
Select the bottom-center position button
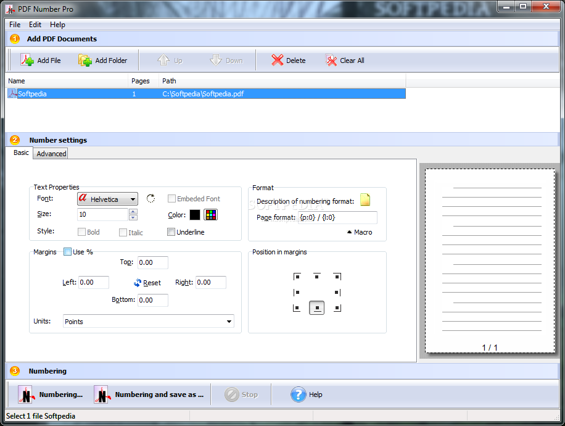(316, 307)
